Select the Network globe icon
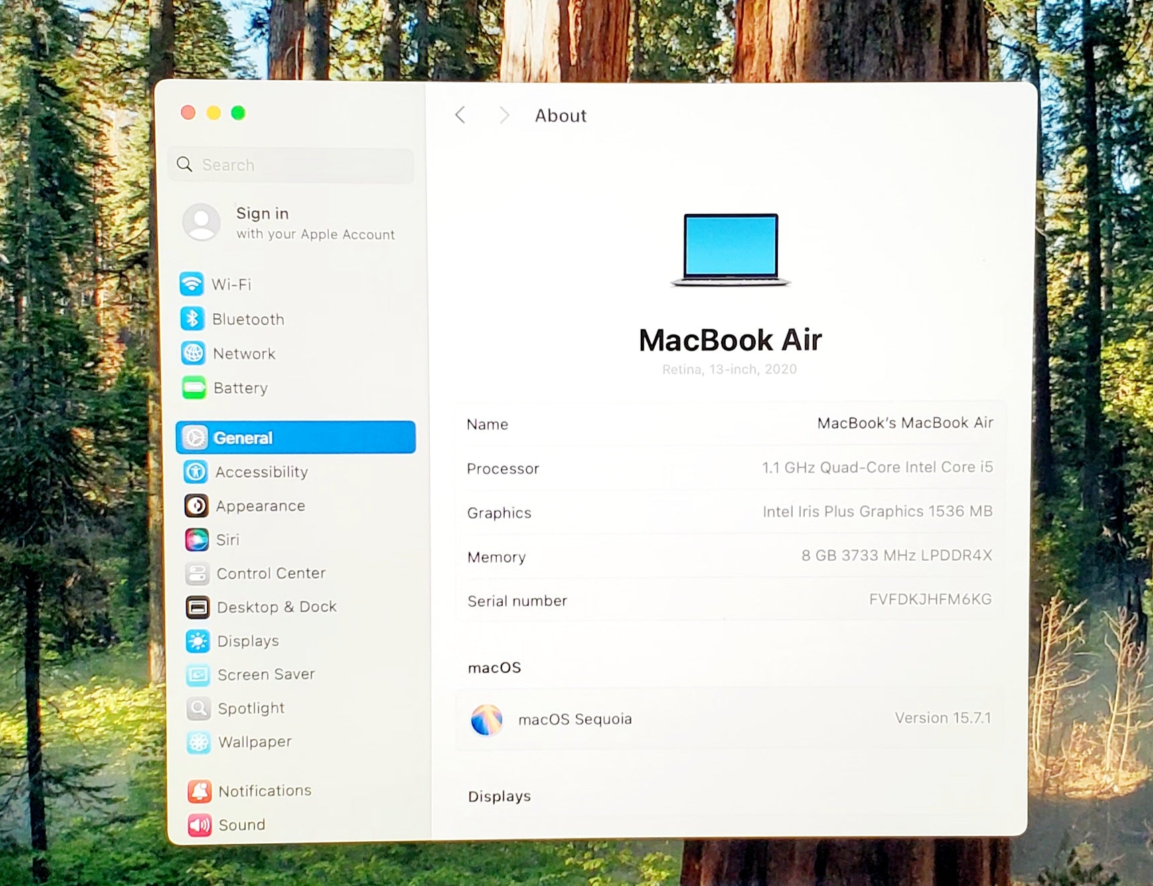The width and height of the screenshot is (1153, 886). click(193, 353)
